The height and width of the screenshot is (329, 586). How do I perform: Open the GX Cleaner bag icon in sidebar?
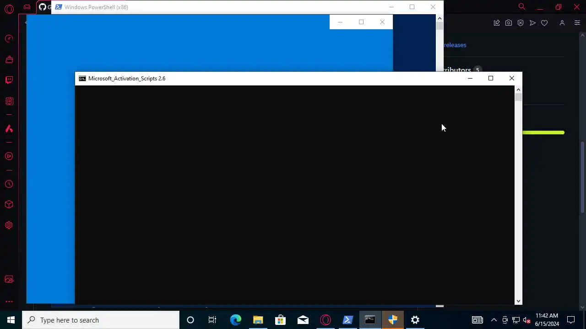coord(9,59)
